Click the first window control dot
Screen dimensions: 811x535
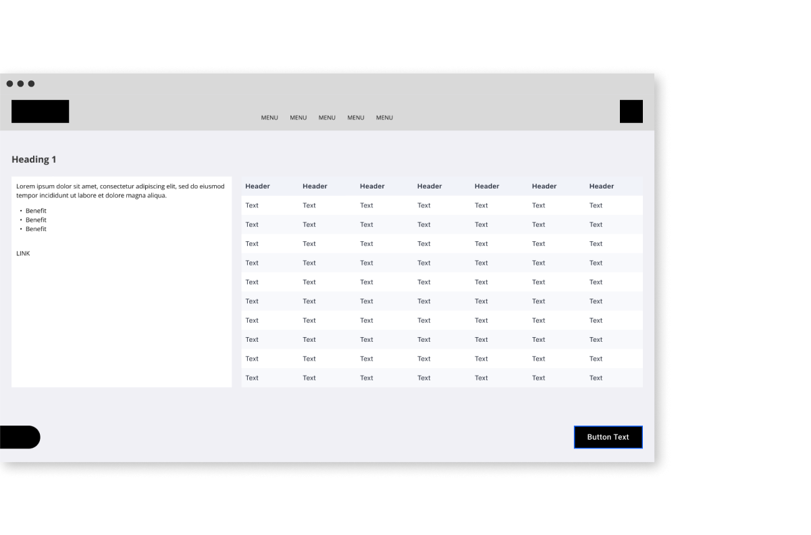(9, 84)
